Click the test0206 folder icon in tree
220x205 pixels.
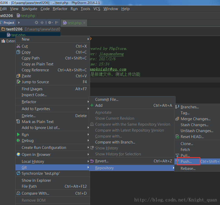click(x=3, y=29)
